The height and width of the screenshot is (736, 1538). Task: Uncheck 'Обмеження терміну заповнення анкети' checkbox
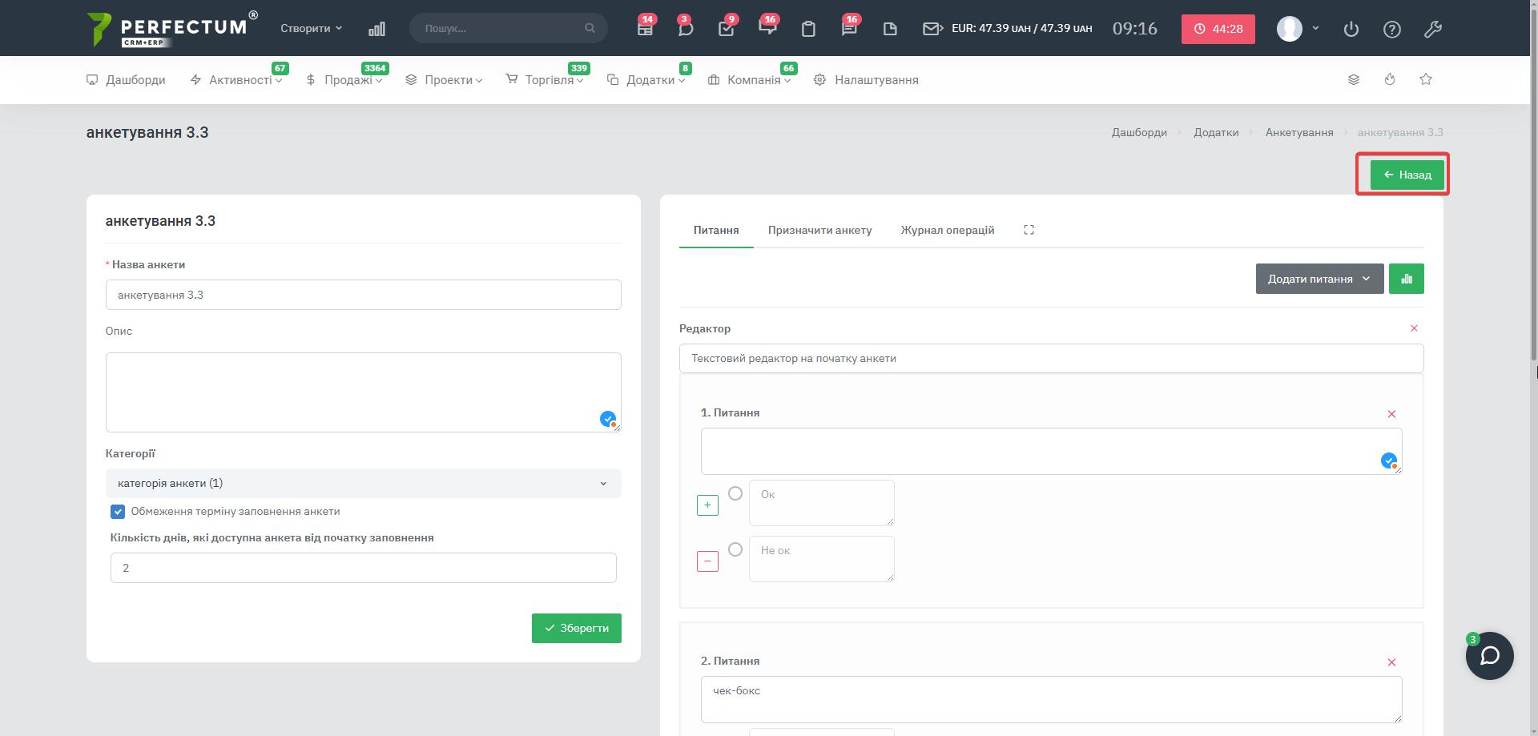click(118, 512)
